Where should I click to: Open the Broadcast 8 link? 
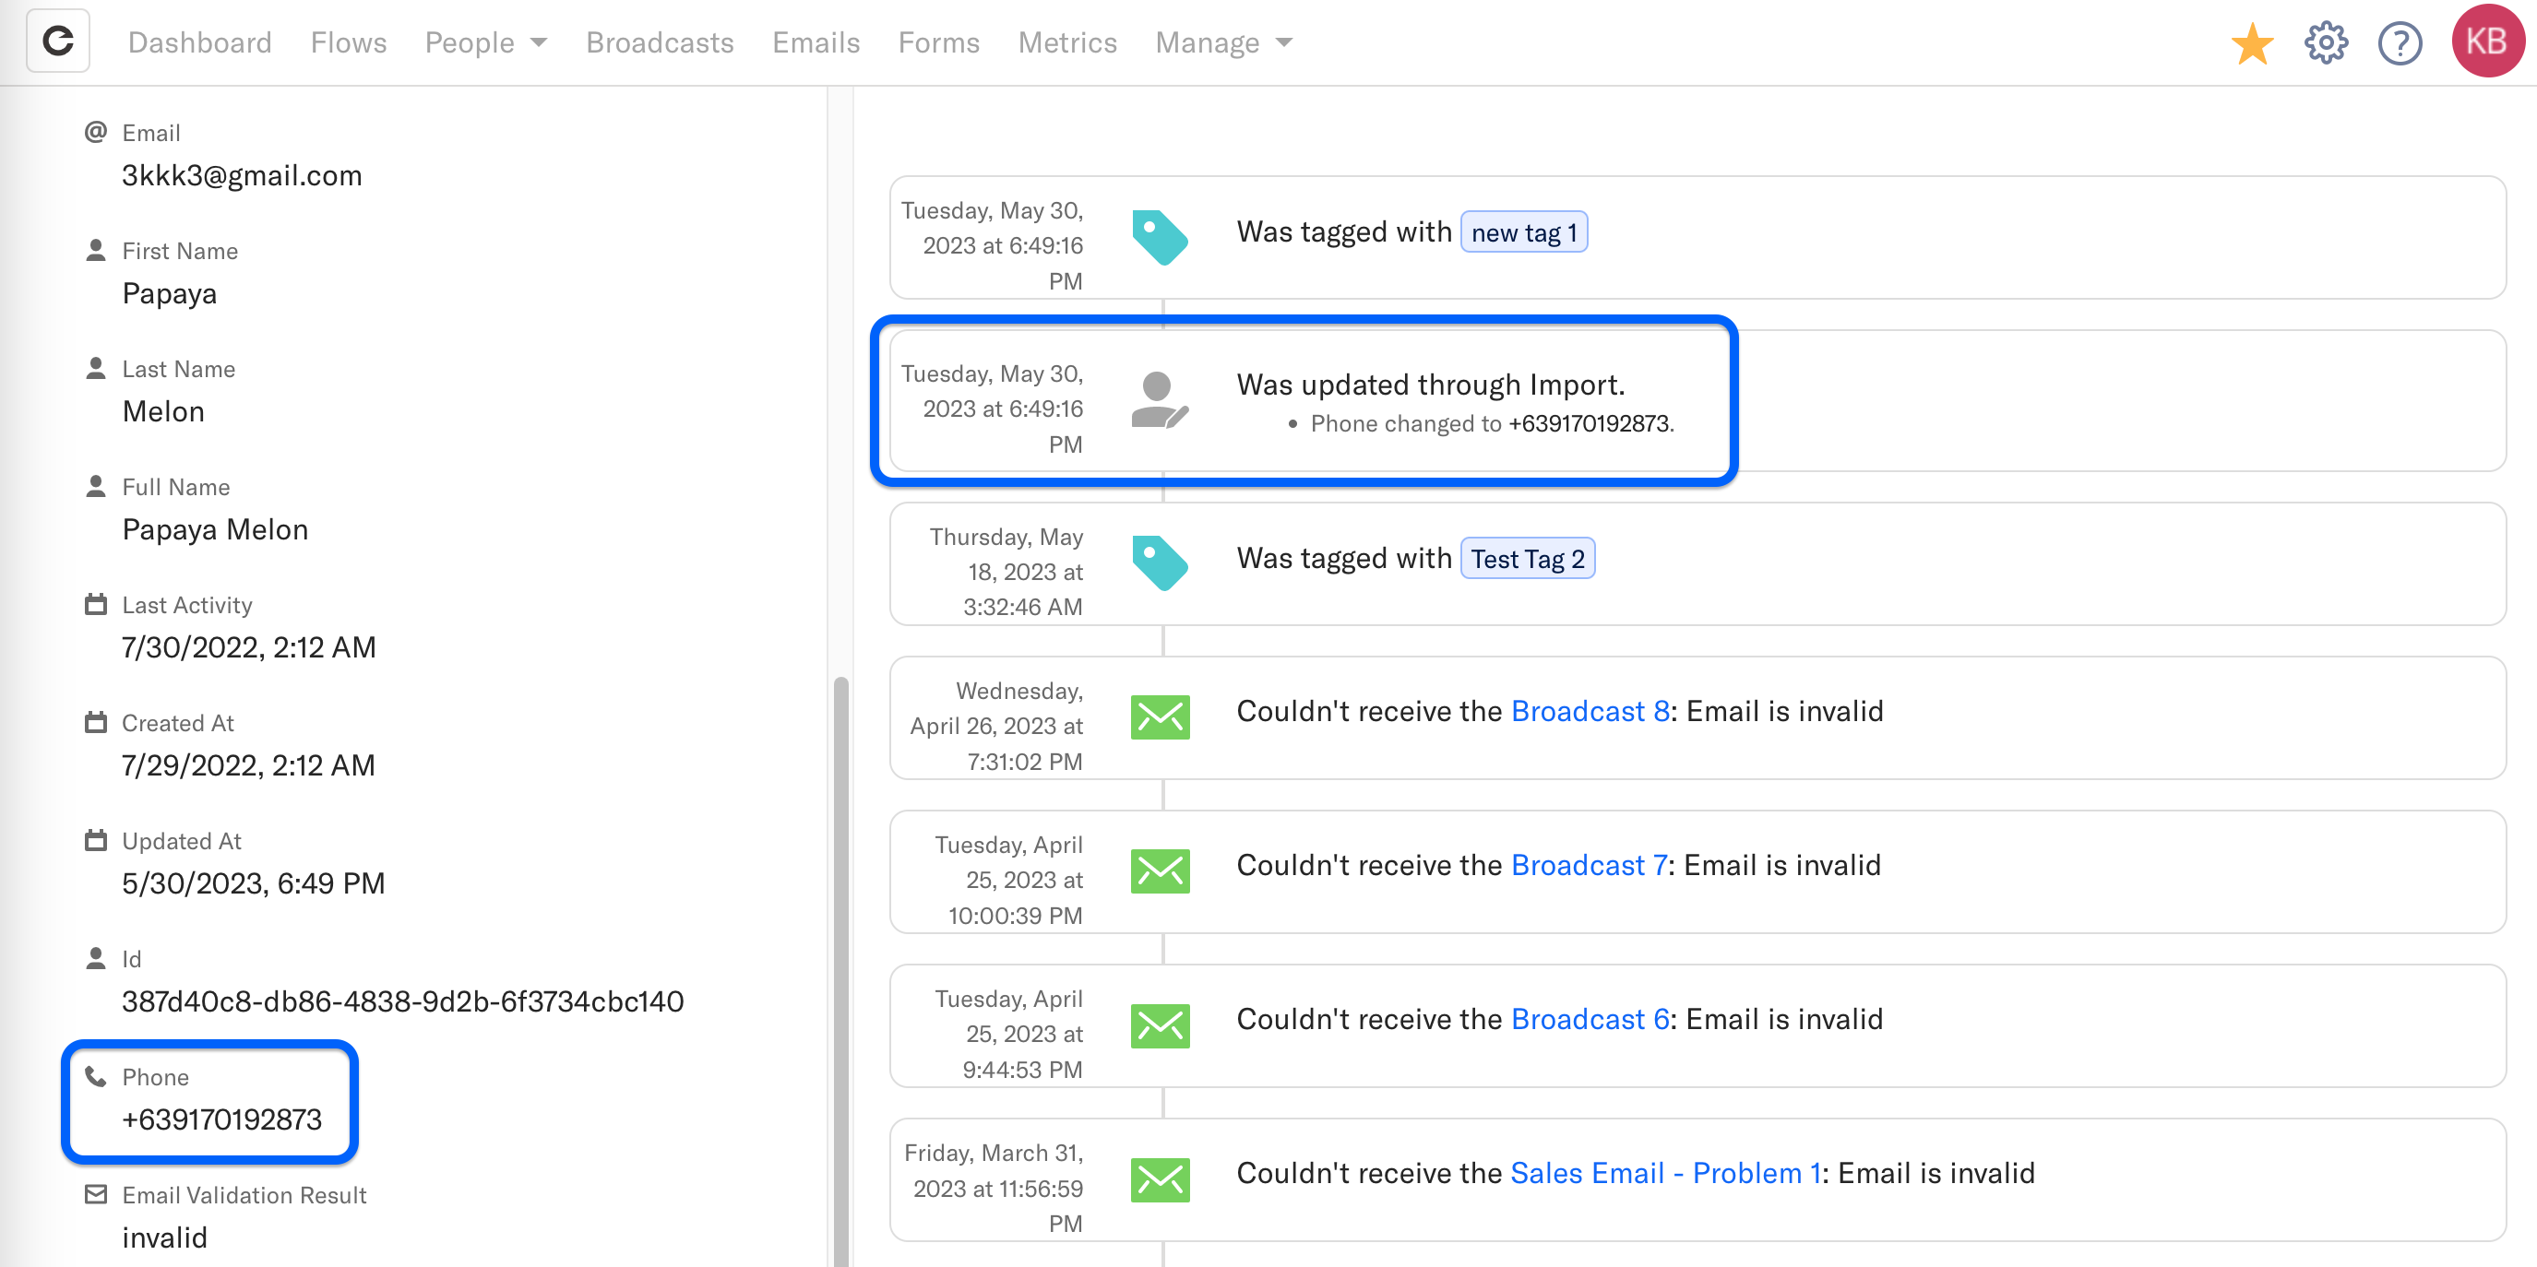[x=1590, y=711]
